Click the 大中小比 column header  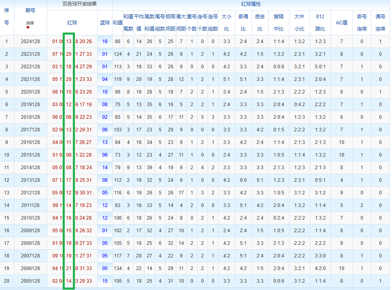299,23
